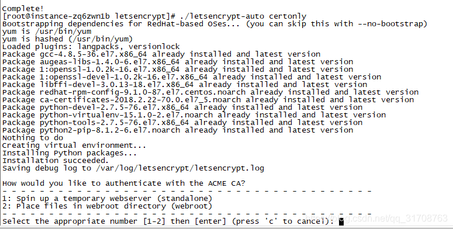Click the './letsencrypt-auto certonly' command text

point(243,16)
